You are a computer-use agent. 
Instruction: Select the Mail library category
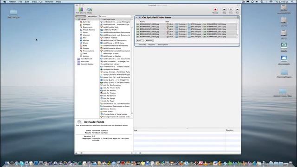pos(84,38)
